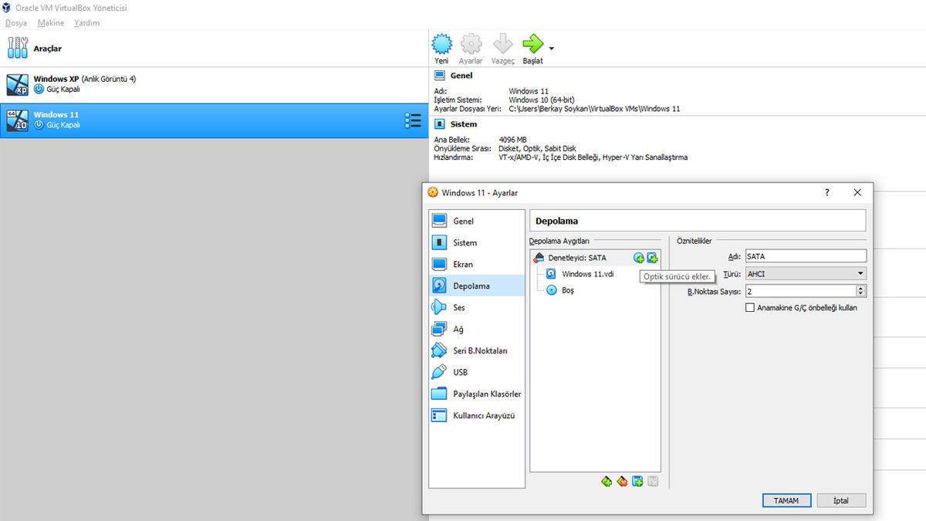Click the remove storage controller icon

623,480
